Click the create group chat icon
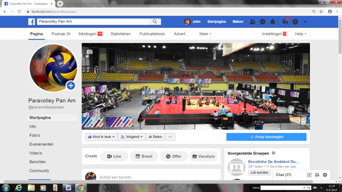This screenshot has width=342, height=192. 317,175
